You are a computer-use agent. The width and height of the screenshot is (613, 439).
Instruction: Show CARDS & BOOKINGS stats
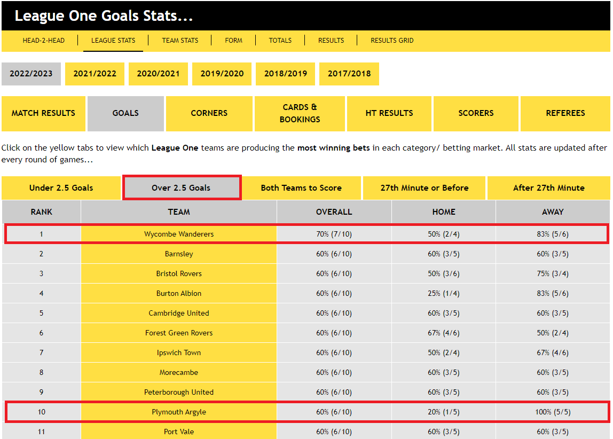click(x=300, y=113)
